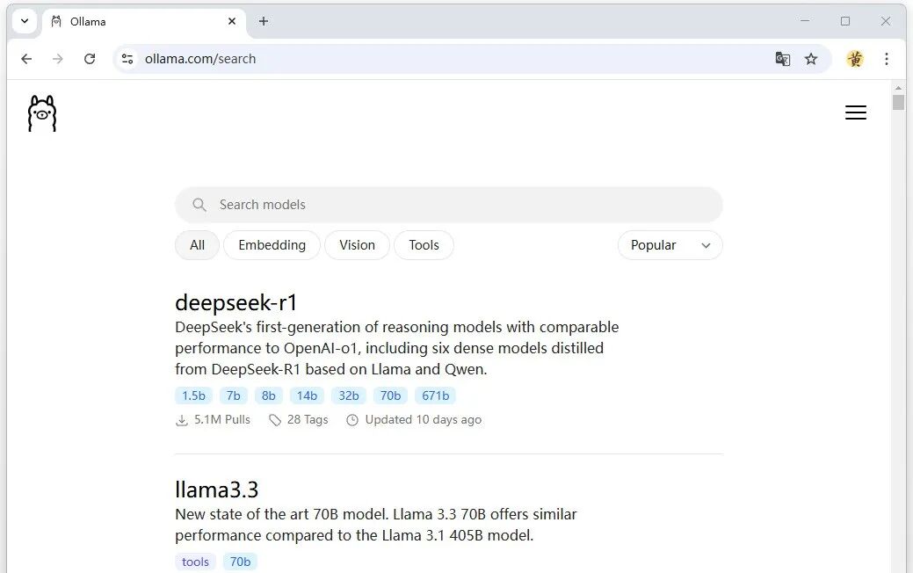The width and height of the screenshot is (913, 573).
Task: Click the 5.1M Pulls text
Action: click(x=221, y=420)
